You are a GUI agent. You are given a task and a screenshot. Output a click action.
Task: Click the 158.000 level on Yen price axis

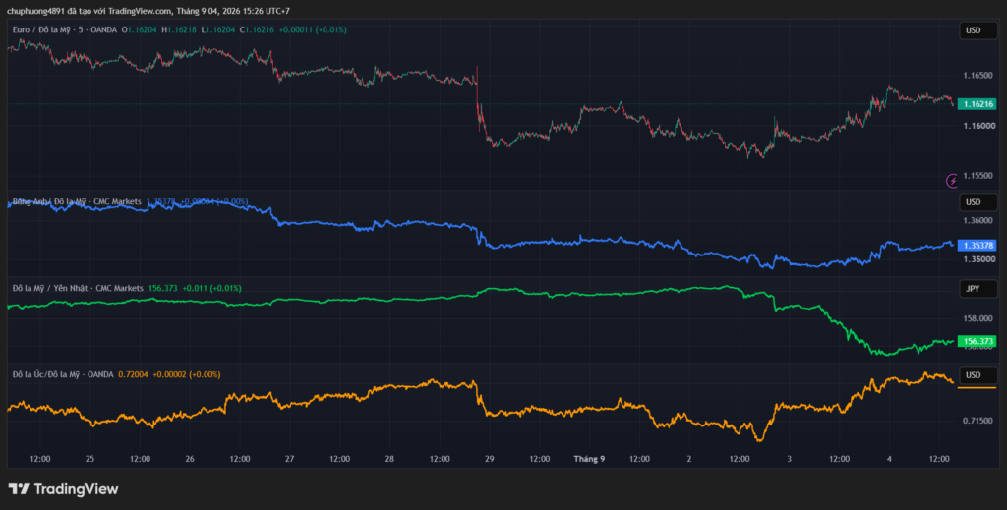(x=978, y=318)
